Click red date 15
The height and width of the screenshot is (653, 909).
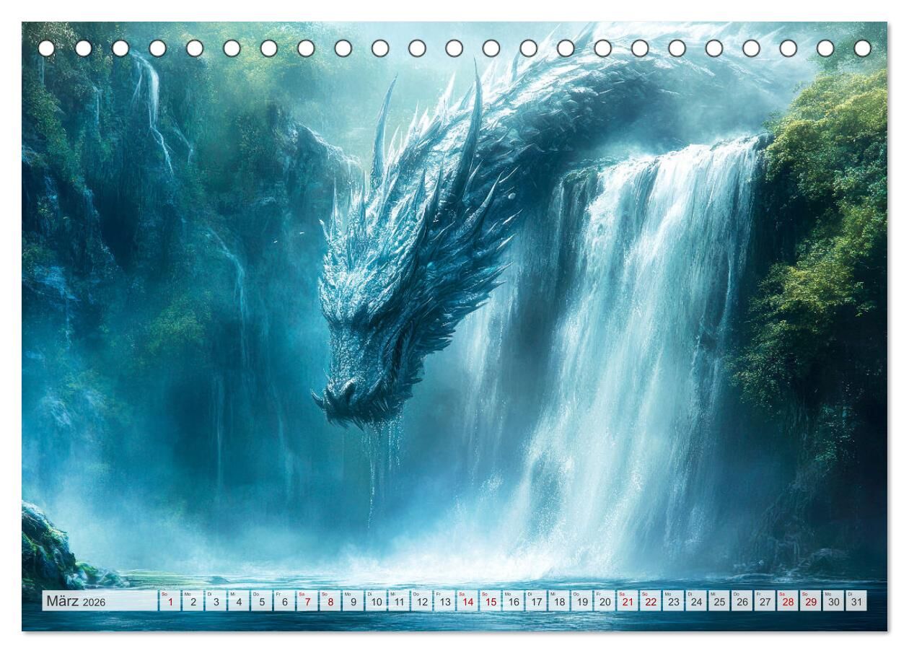click(491, 601)
